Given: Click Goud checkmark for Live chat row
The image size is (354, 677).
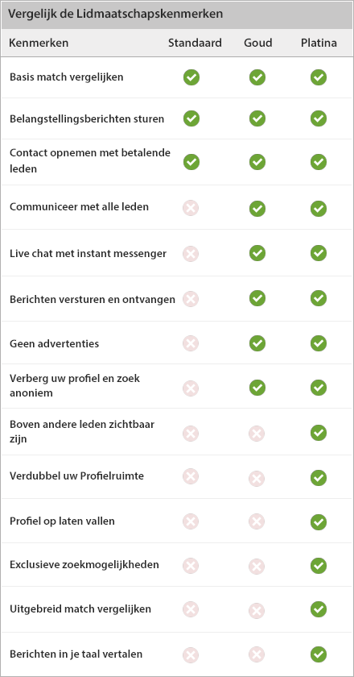Looking at the screenshot, I should [257, 253].
